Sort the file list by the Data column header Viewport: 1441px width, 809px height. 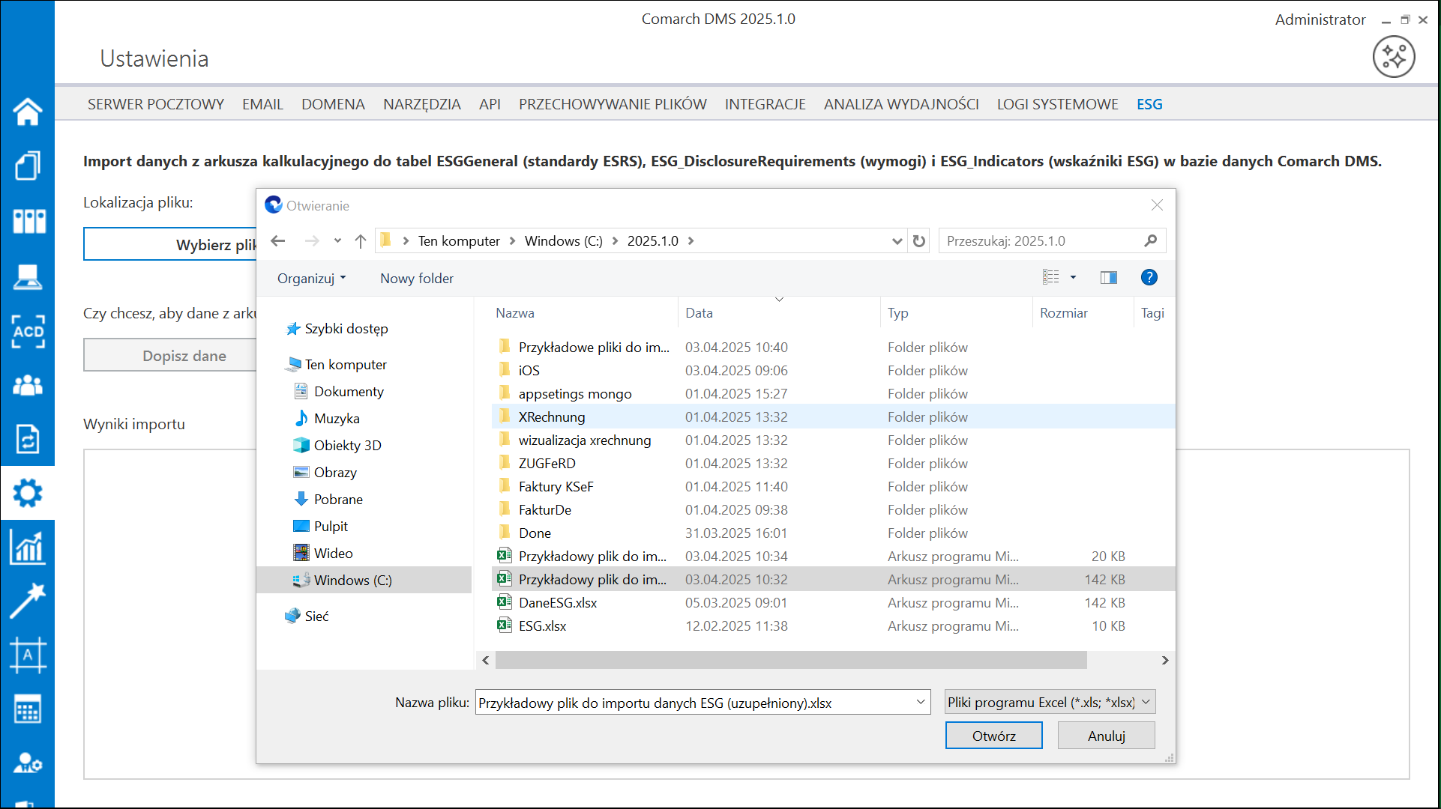pos(779,312)
